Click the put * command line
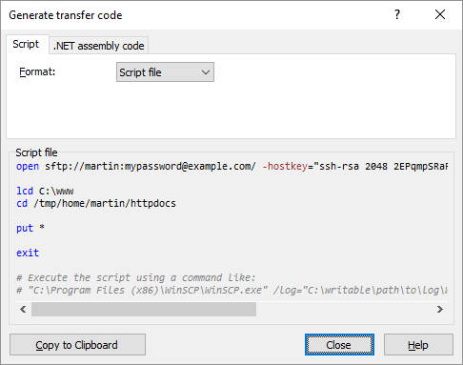Screen dimensions: 463x365 click(30, 228)
